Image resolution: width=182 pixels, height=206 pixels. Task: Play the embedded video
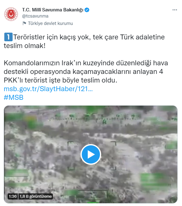click(x=91, y=154)
